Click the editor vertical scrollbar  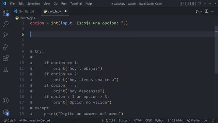pos(216,50)
